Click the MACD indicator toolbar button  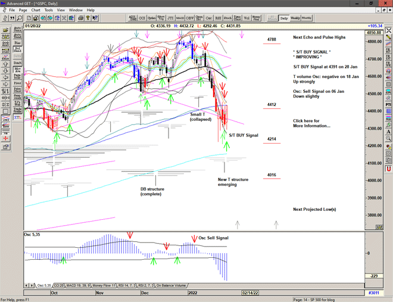pyautogui.click(x=180, y=18)
